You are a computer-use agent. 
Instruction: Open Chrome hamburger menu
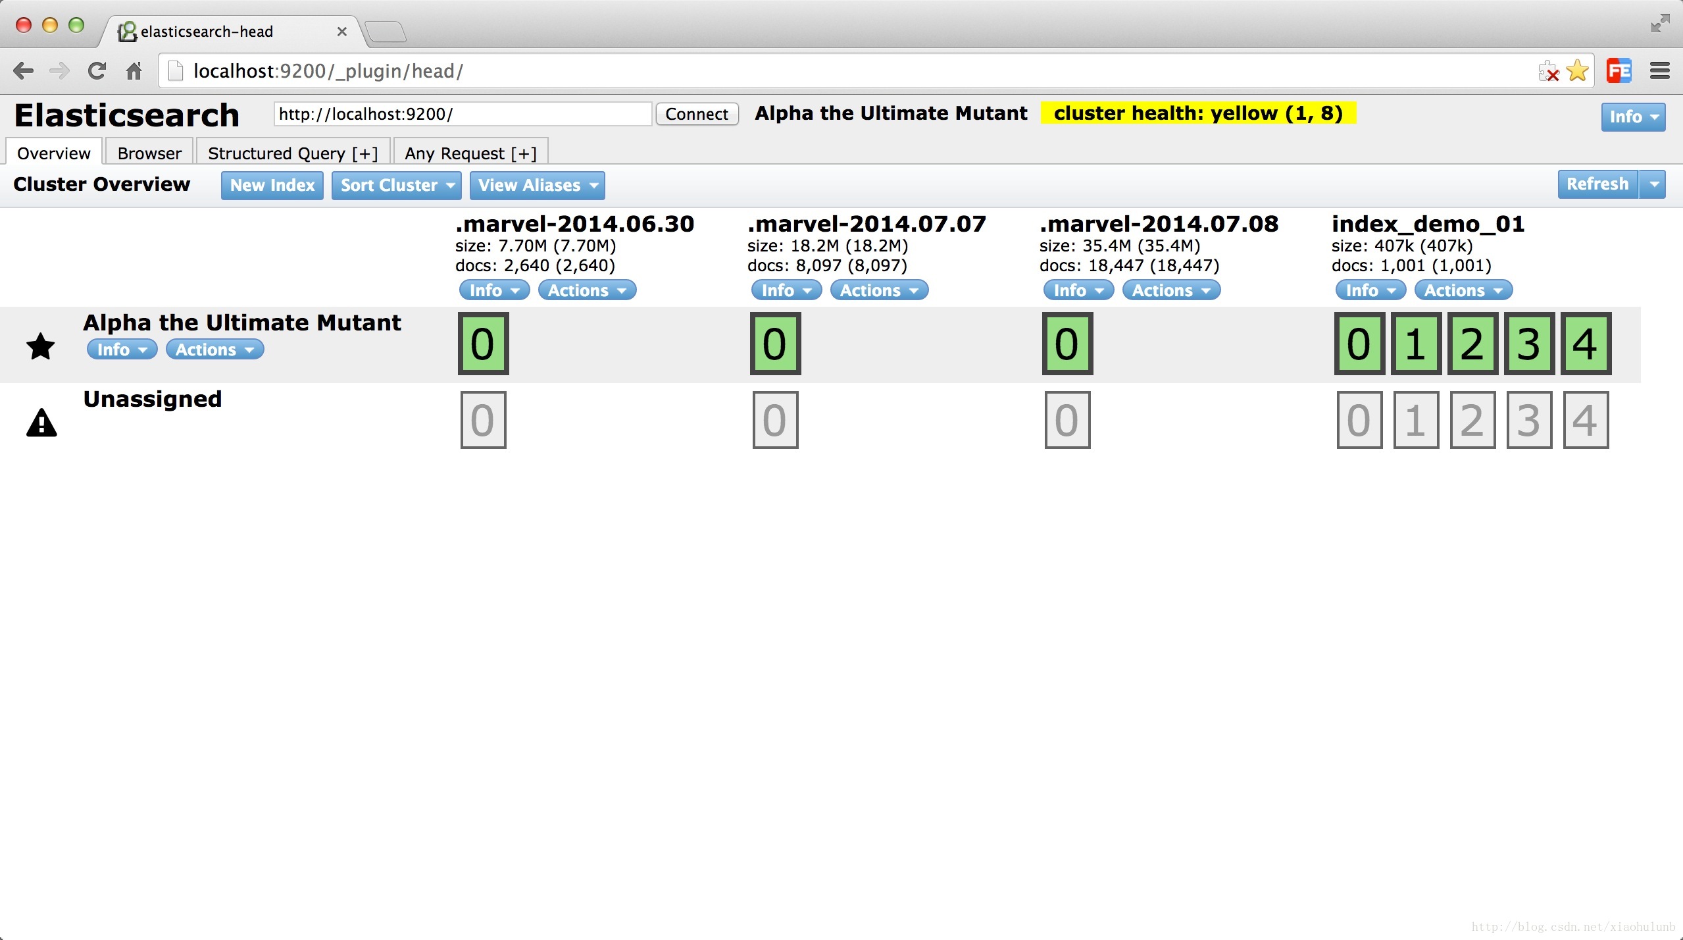1660,70
